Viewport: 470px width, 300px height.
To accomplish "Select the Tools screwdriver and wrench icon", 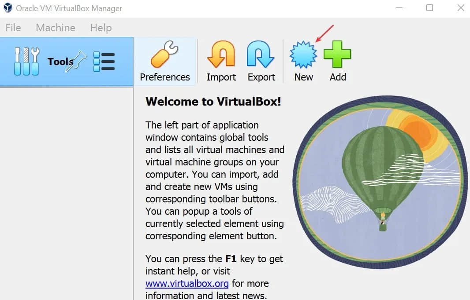I will coord(26,62).
